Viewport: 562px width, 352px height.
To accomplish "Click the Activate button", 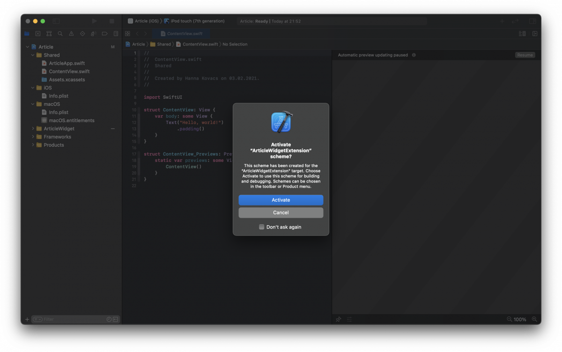I will (281, 200).
